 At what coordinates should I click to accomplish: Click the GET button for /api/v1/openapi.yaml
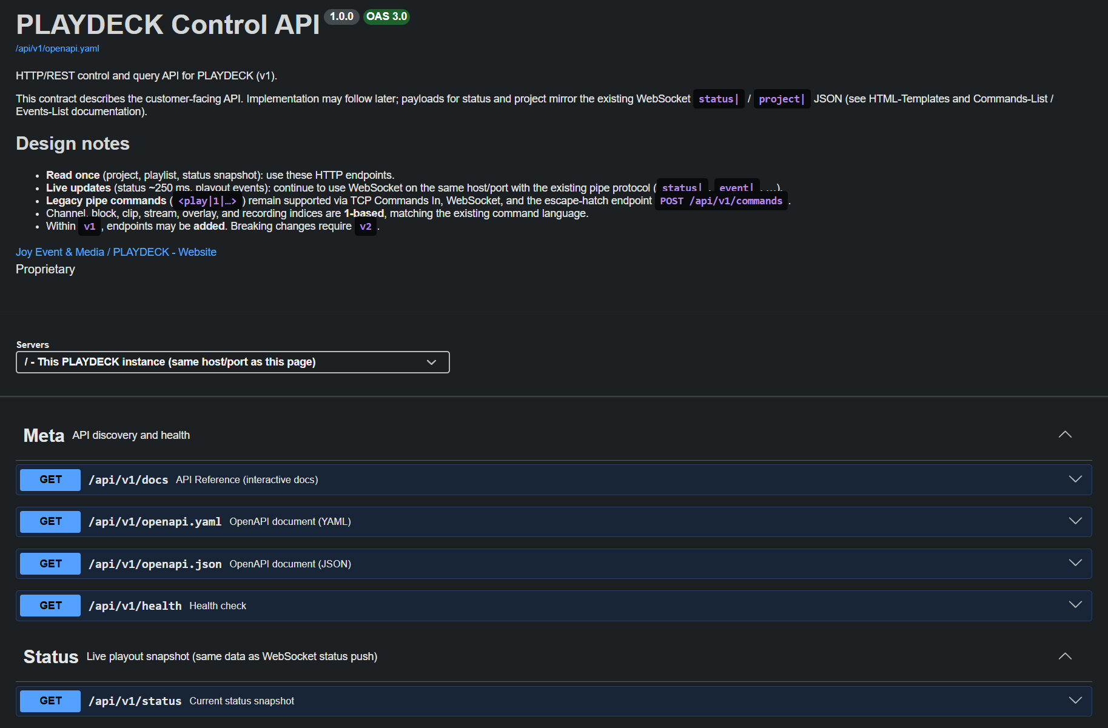coord(50,521)
